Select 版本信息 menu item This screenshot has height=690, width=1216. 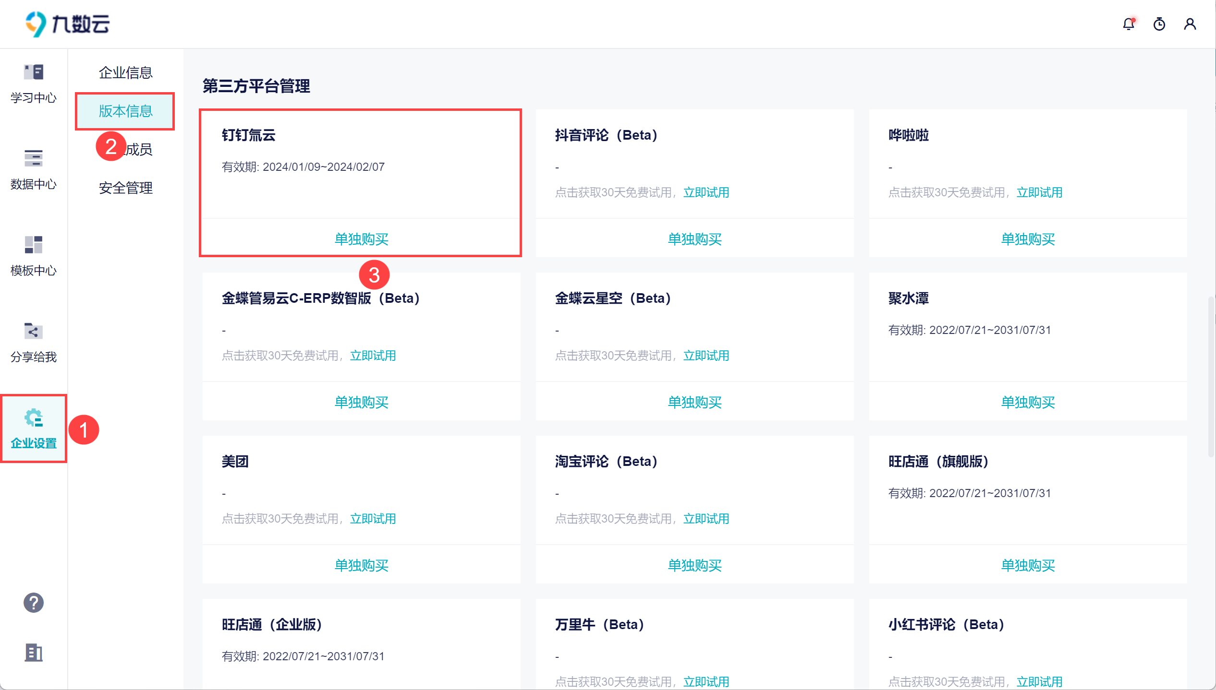[125, 111]
